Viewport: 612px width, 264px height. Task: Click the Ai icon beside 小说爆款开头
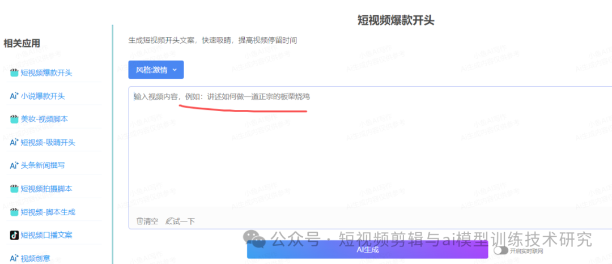[x=14, y=96]
